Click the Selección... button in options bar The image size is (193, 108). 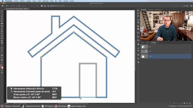click(24, 6)
